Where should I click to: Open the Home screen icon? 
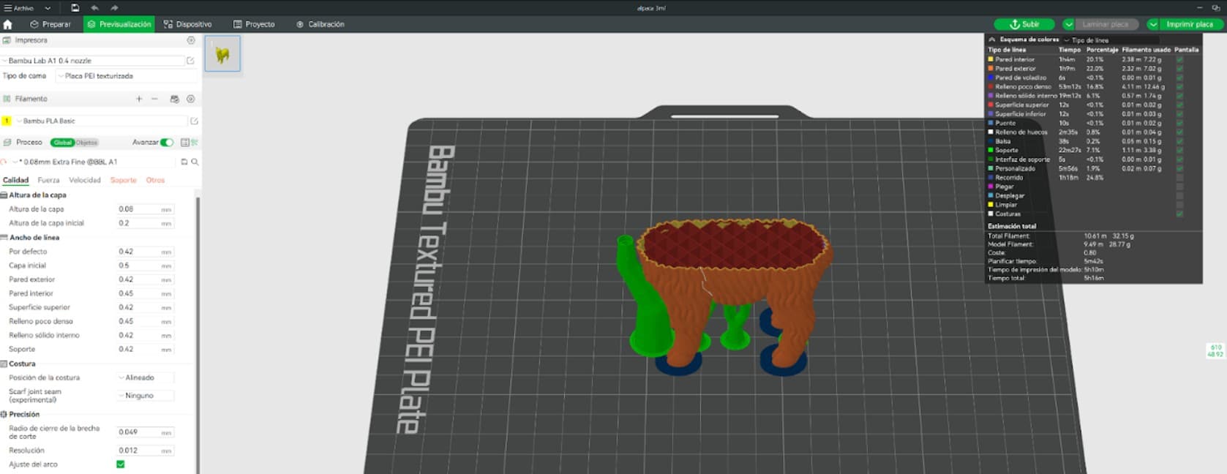click(8, 24)
